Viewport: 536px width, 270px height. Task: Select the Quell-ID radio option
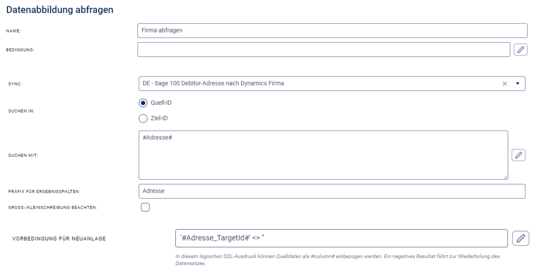point(143,103)
